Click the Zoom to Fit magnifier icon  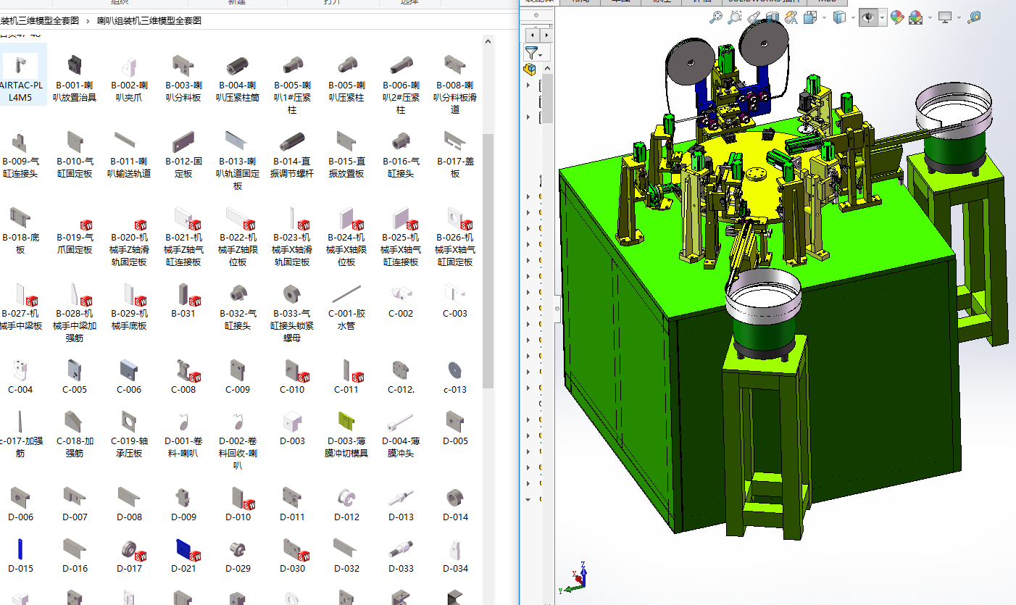tap(716, 17)
